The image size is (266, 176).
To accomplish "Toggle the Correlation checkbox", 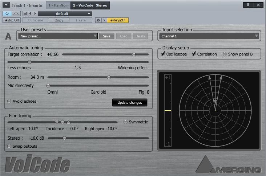I will tap(194, 54).
